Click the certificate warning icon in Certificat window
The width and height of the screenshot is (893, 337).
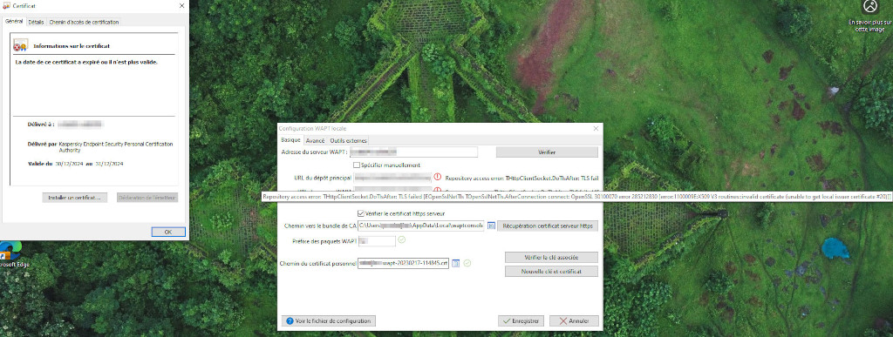[x=21, y=45]
